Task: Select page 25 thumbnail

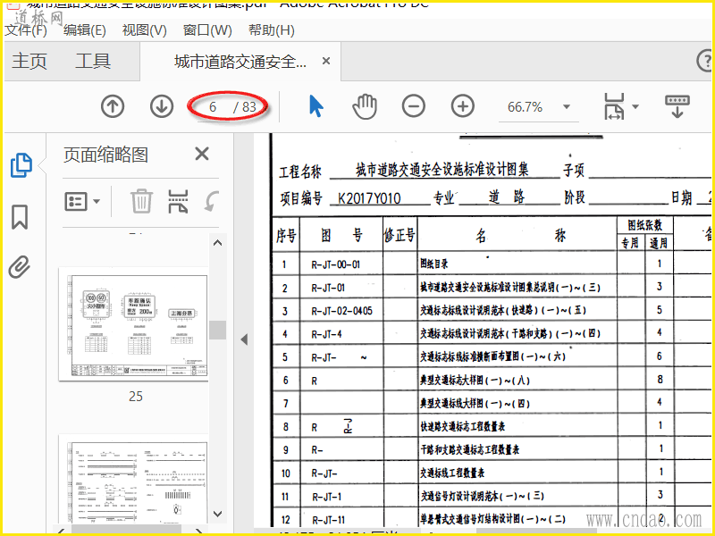Action: pyautogui.click(x=135, y=325)
